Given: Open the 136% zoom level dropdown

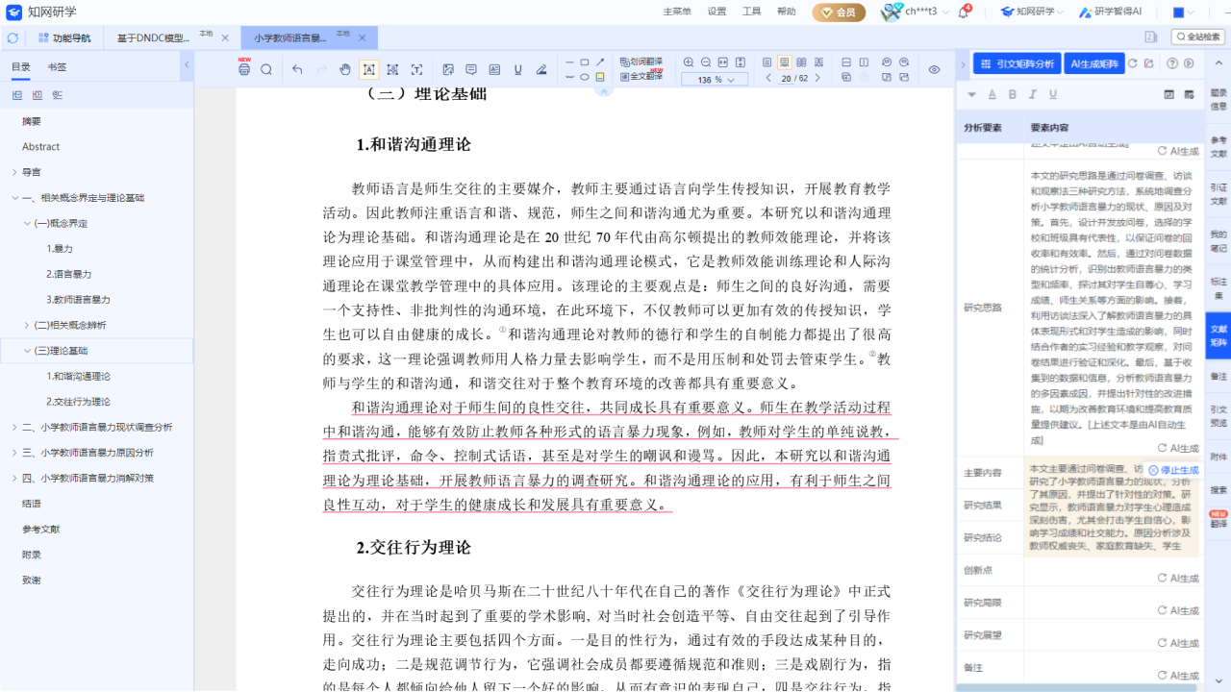Looking at the screenshot, I should click(713, 80).
